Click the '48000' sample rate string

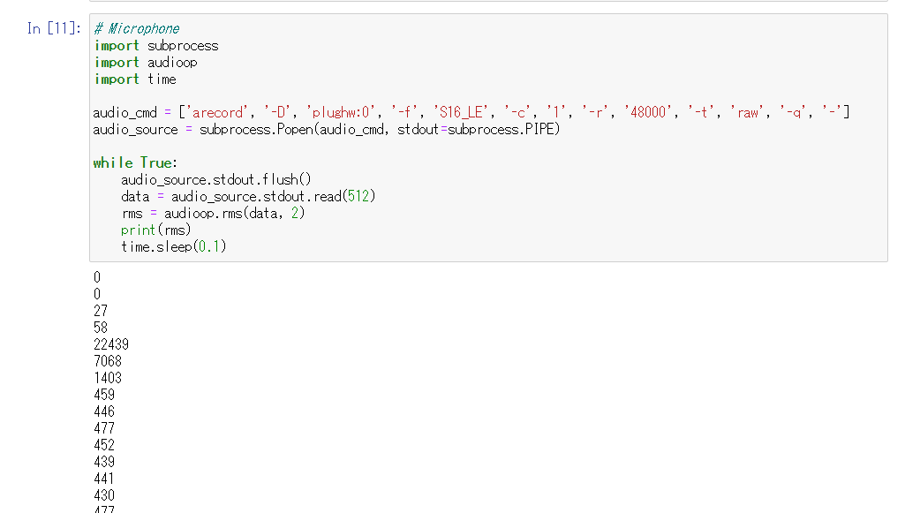[648, 112]
